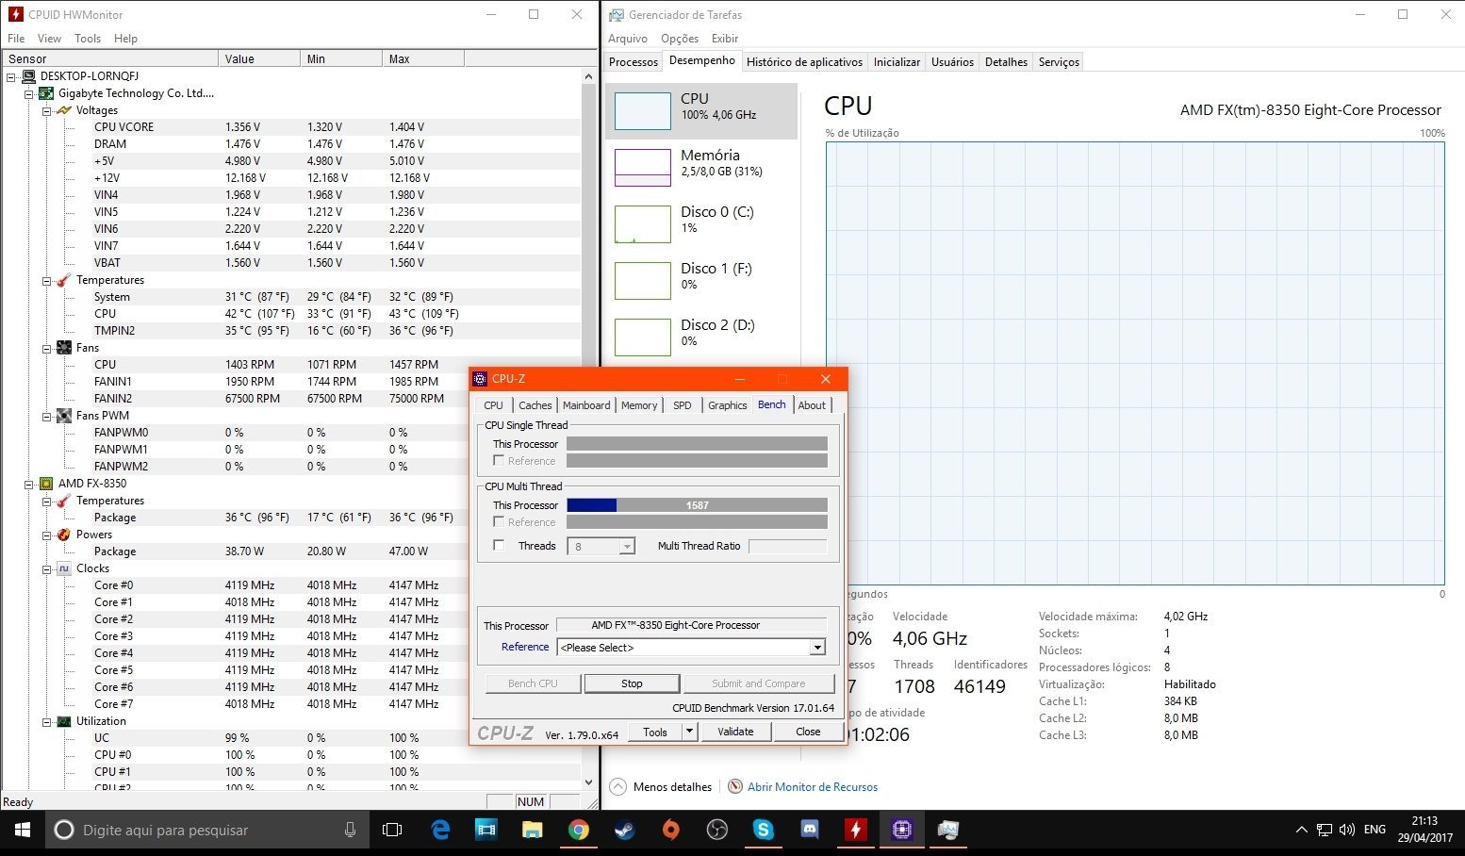Click the taskbar search box
The height and width of the screenshot is (856, 1465).
[206, 831]
